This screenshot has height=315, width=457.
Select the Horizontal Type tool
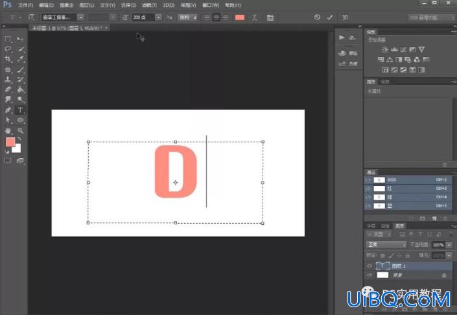pyautogui.click(x=20, y=110)
